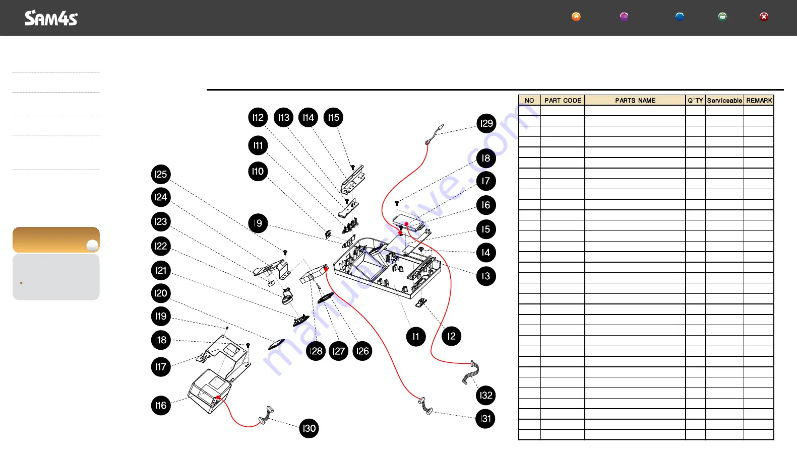Select part callout I15
The height and width of the screenshot is (470, 797).
pyautogui.click(x=334, y=118)
